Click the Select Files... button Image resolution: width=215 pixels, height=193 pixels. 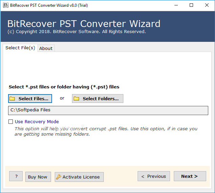[30, 99]
